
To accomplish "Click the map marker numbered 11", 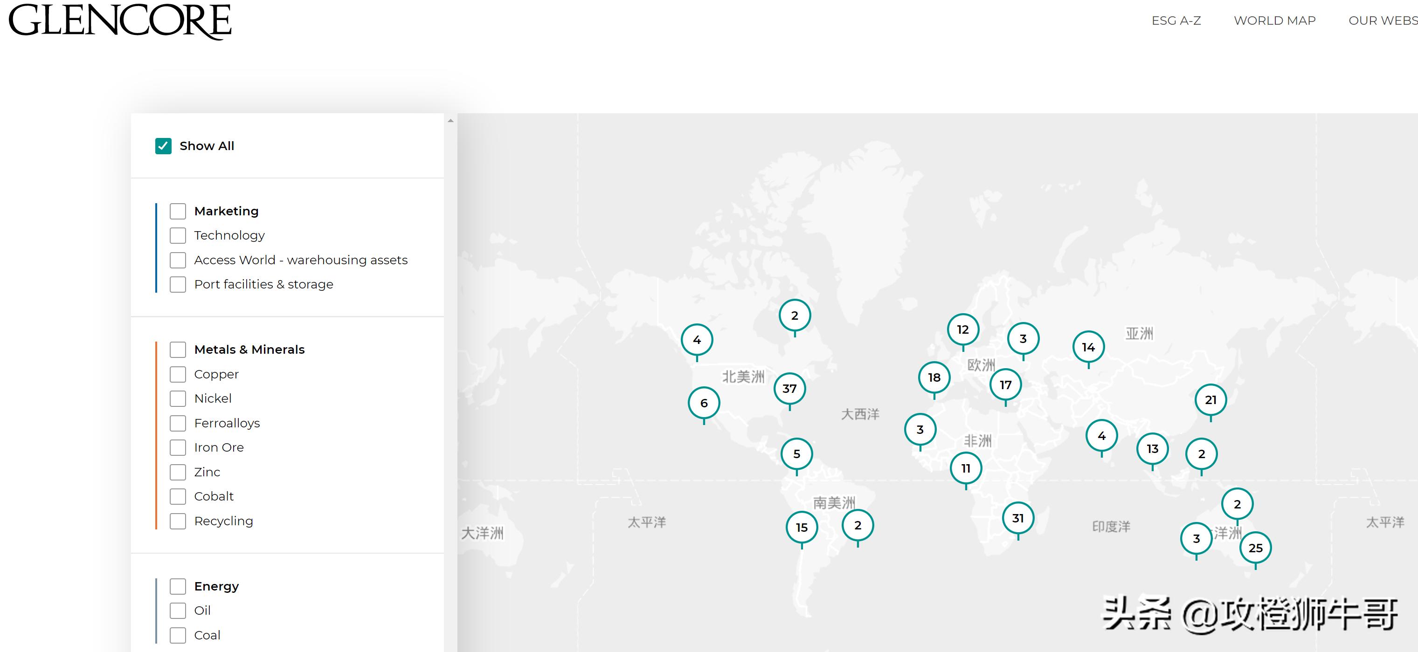I will click(x=966, y=468).
